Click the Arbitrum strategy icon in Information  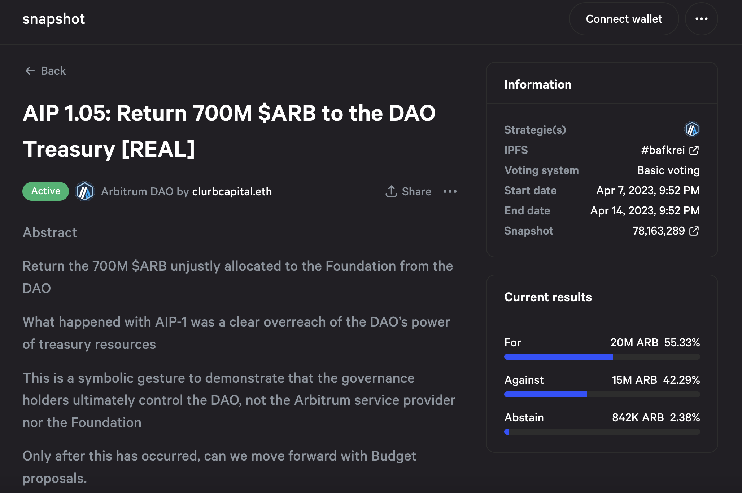[x=692, y=129]
